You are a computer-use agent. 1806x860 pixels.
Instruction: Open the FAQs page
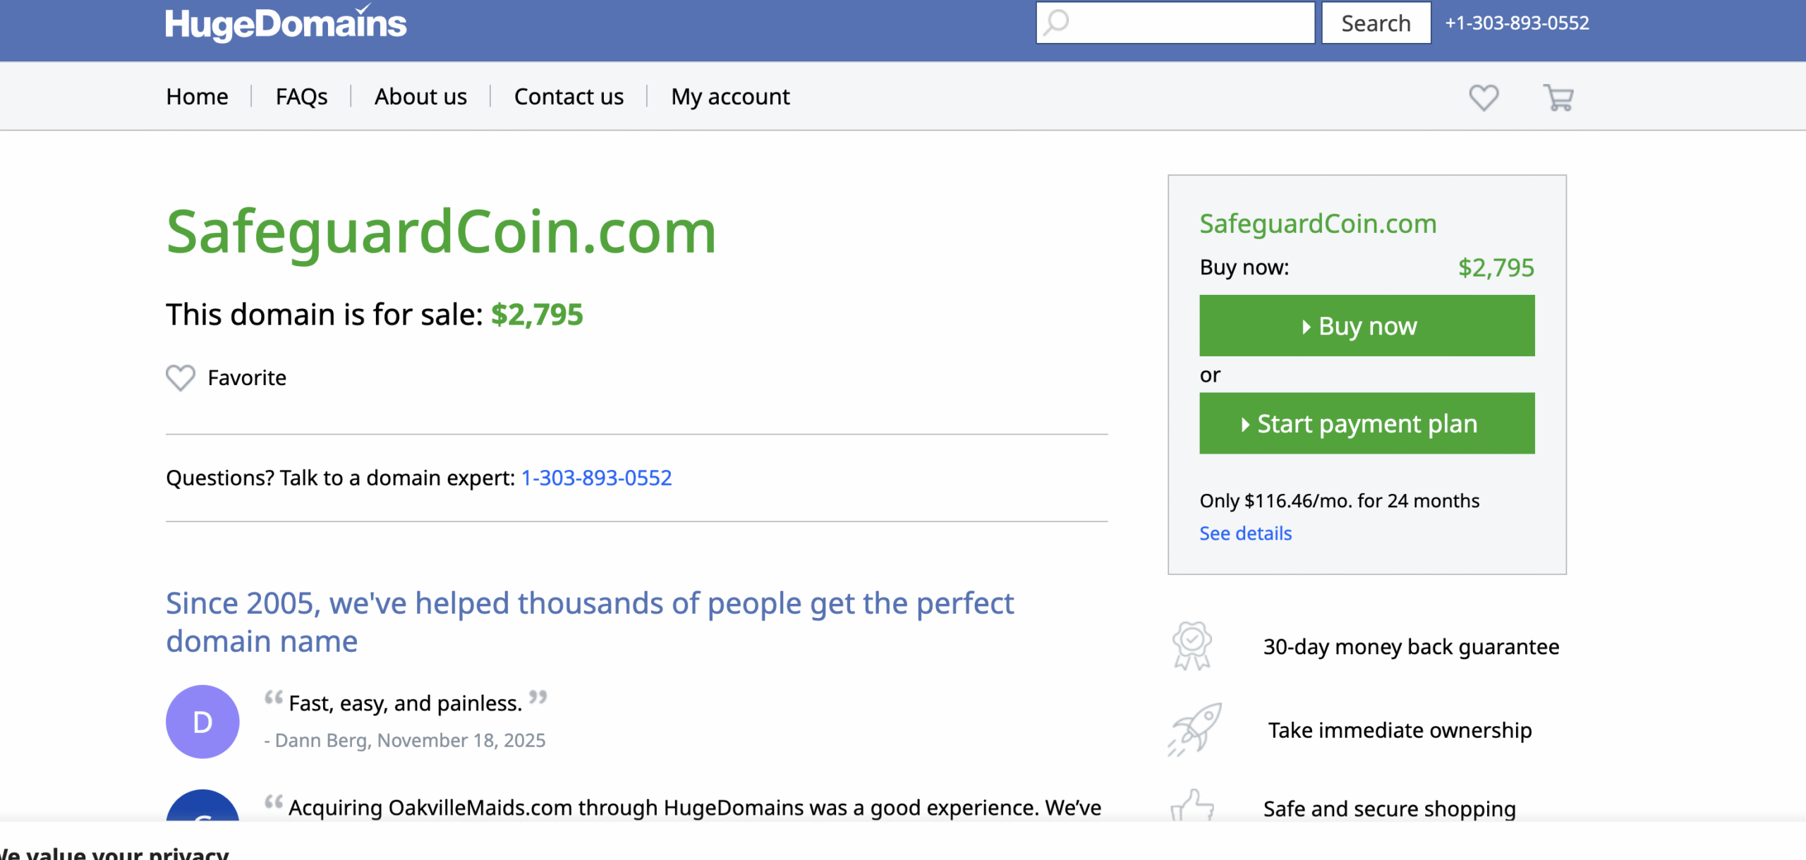point(301,96)
